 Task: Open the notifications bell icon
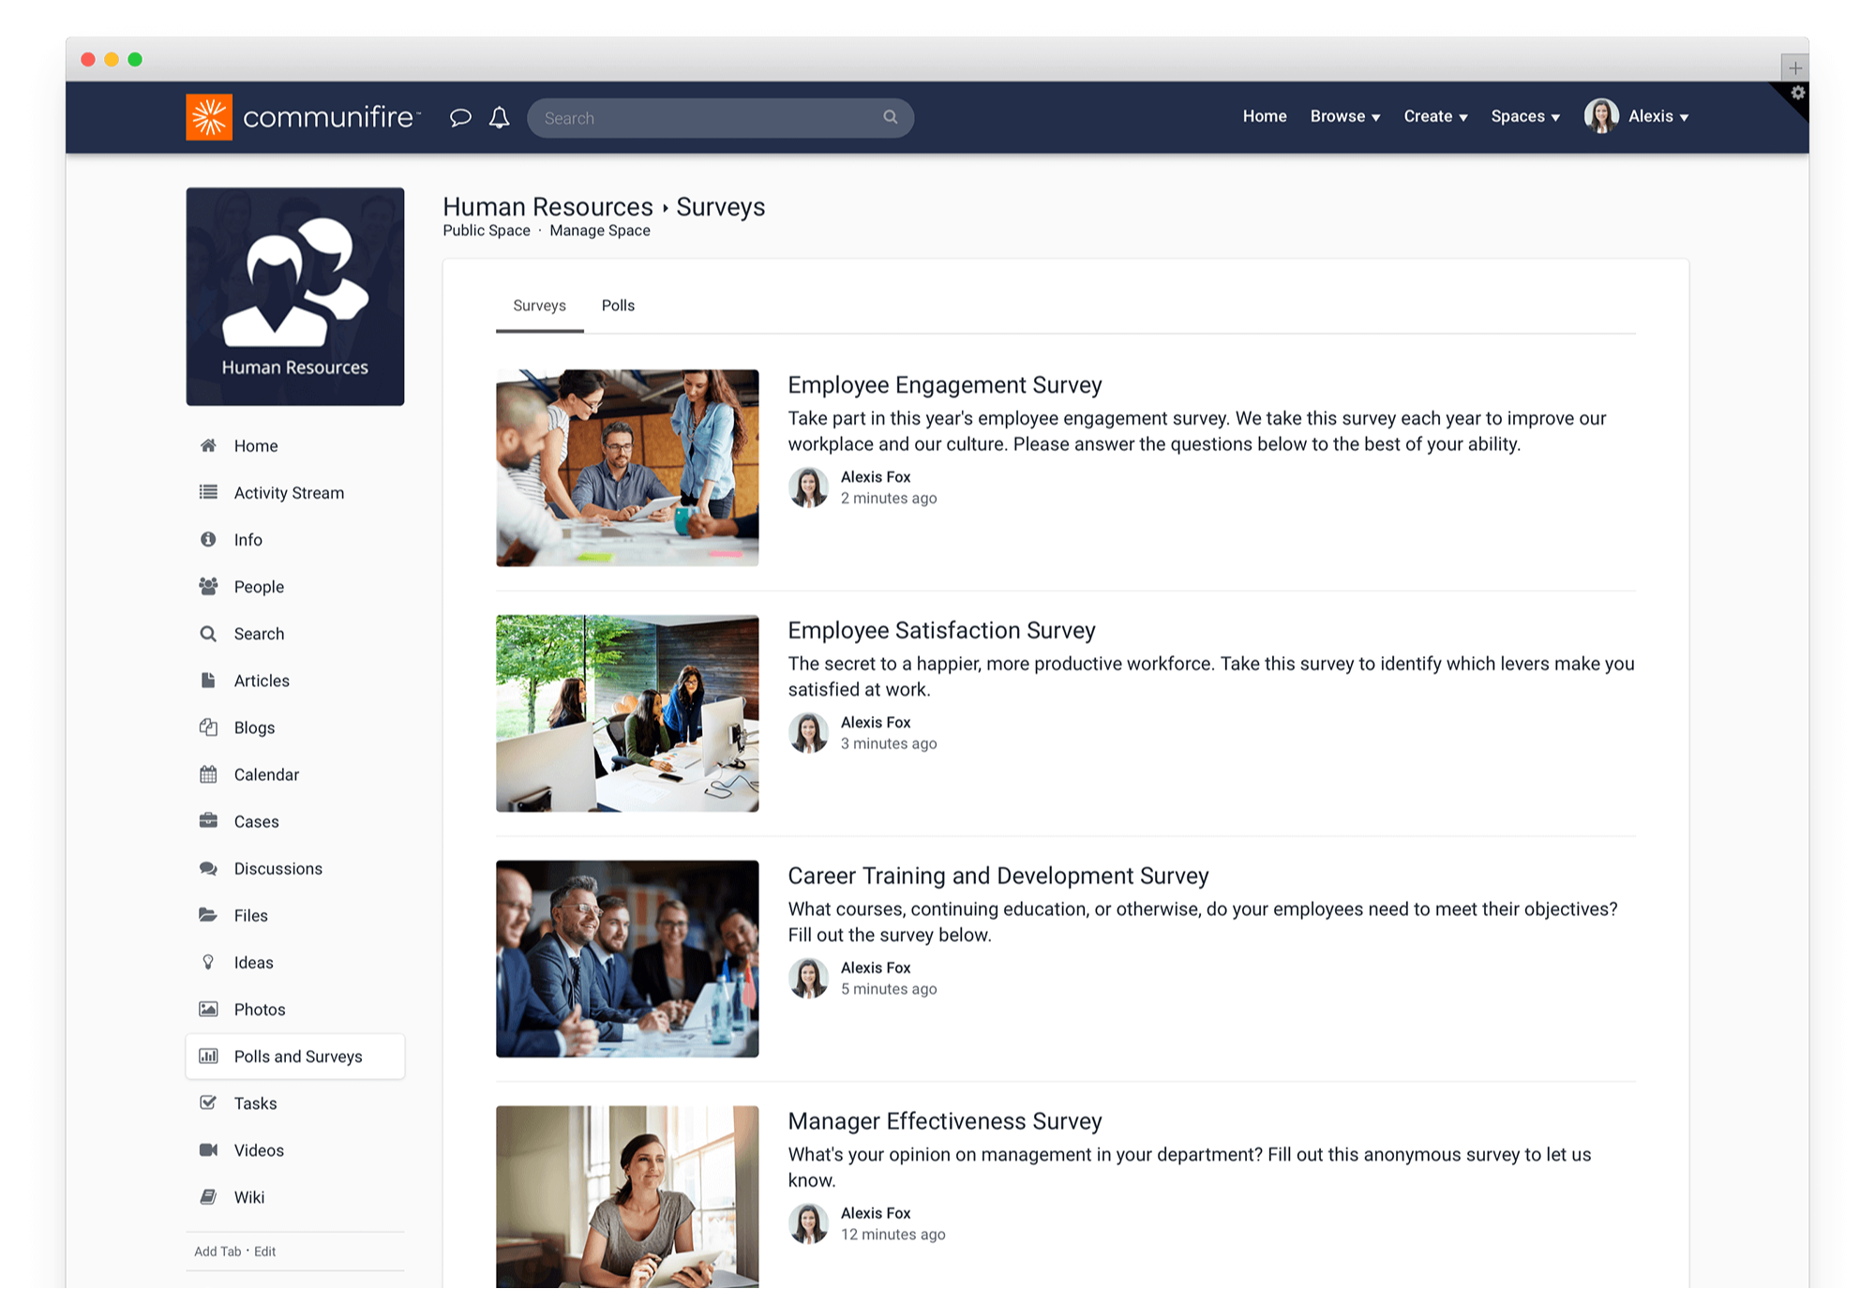pyautogui.click(x=500, y=117)
